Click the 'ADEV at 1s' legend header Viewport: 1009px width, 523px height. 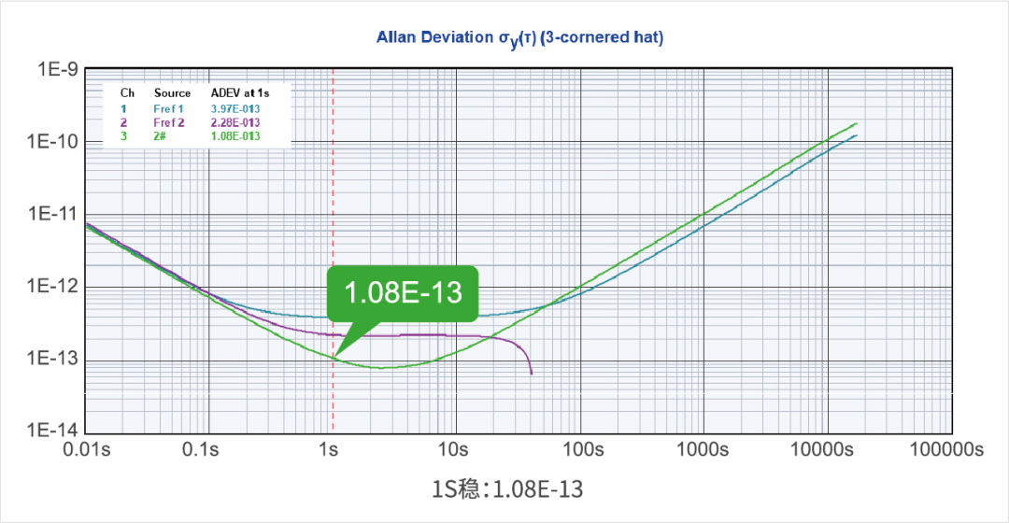239,93
